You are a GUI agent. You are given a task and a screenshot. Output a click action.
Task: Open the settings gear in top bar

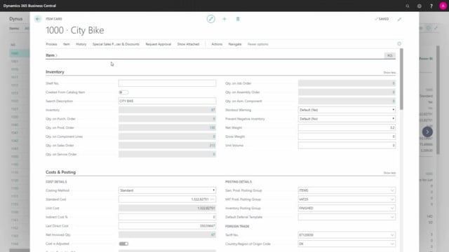point(420,6)
